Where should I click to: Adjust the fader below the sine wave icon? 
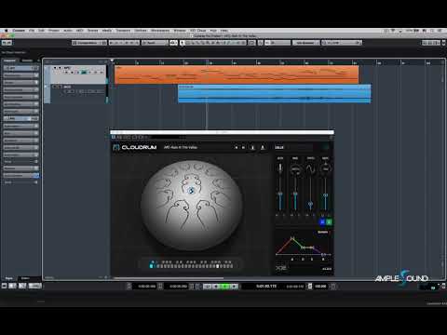310,204
